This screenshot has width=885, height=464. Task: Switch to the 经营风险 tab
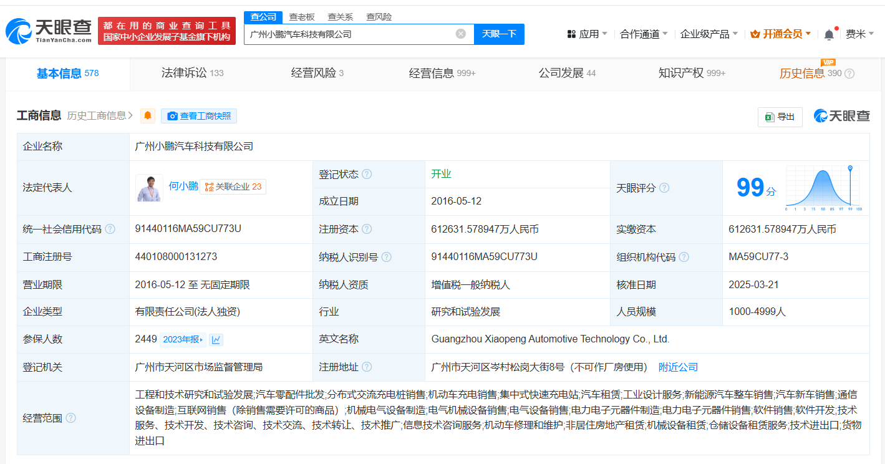coord(317,73)
